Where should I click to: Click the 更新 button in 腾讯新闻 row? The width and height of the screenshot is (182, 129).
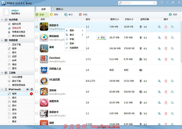101,38
